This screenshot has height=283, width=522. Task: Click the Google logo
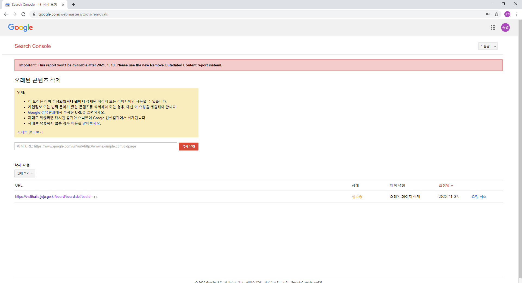[20, 27]
